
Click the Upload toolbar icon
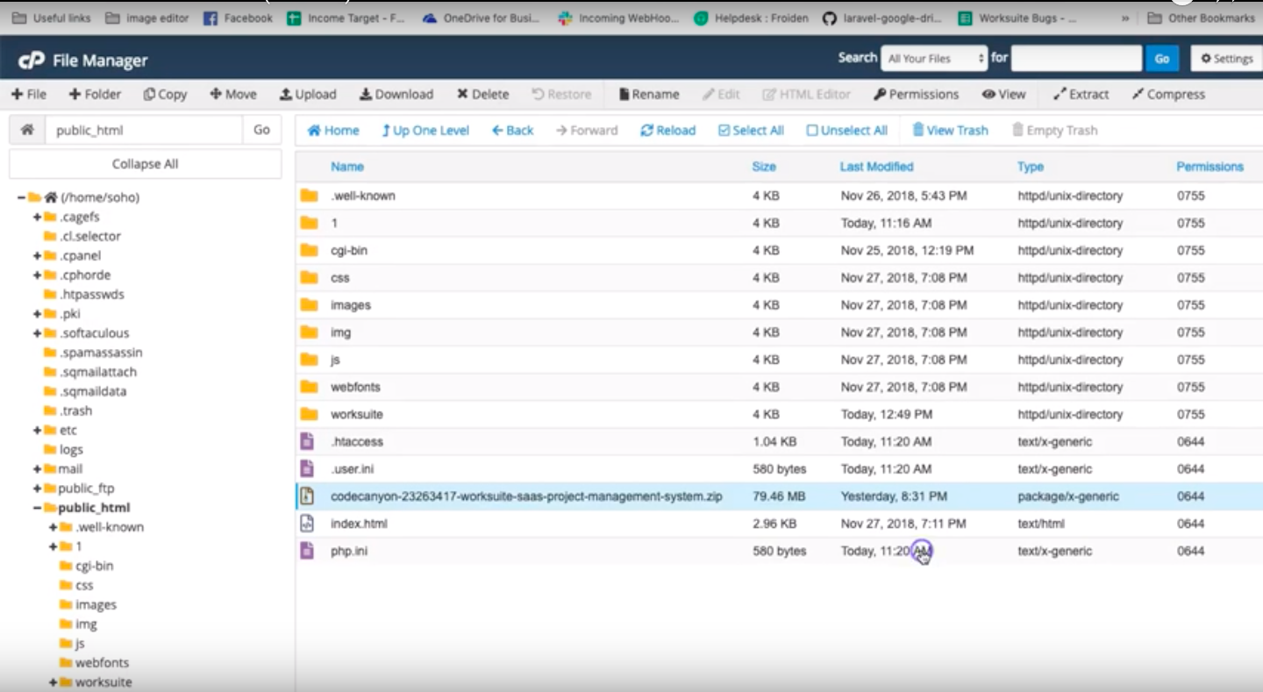pos(286,95)
